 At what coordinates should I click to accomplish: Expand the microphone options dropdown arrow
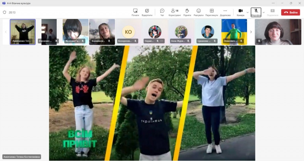point(263,12)
